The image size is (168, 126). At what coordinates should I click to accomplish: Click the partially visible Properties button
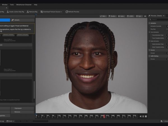point(5,116)
